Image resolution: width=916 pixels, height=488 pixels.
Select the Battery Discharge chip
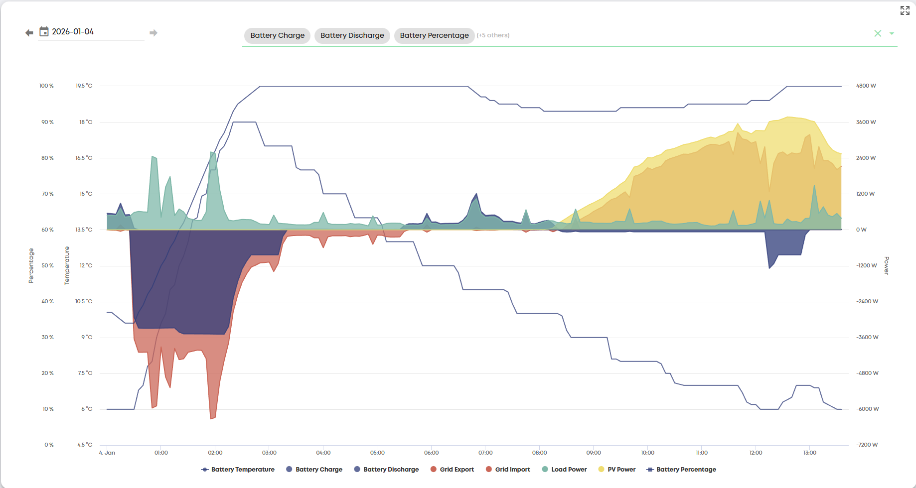352,35
